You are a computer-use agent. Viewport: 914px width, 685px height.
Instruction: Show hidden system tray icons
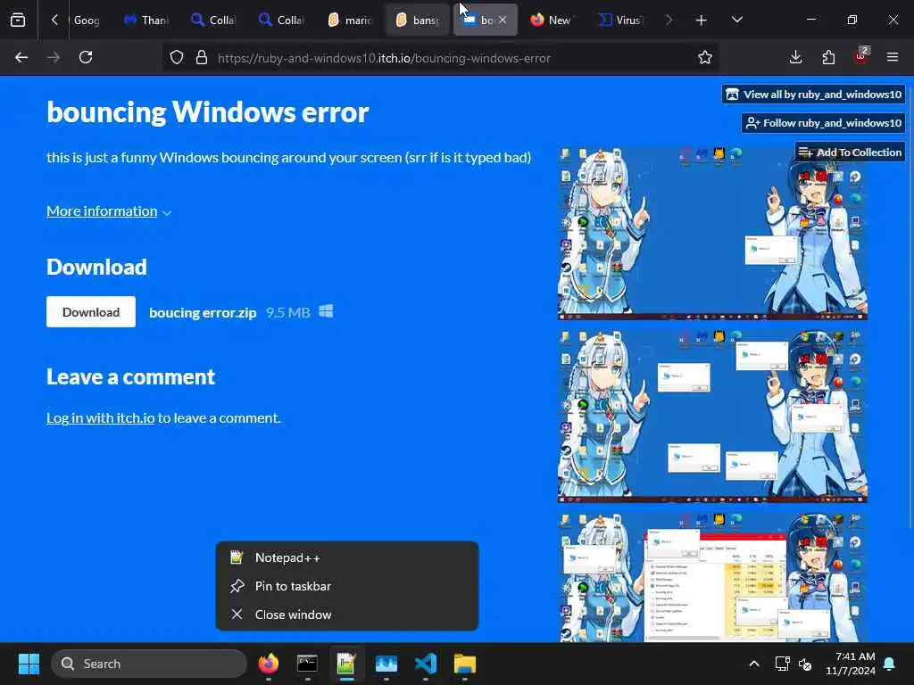click(x=753, y=664)
